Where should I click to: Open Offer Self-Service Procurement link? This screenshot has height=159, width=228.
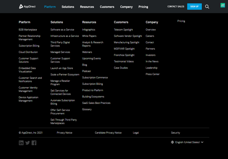[60, 112]
